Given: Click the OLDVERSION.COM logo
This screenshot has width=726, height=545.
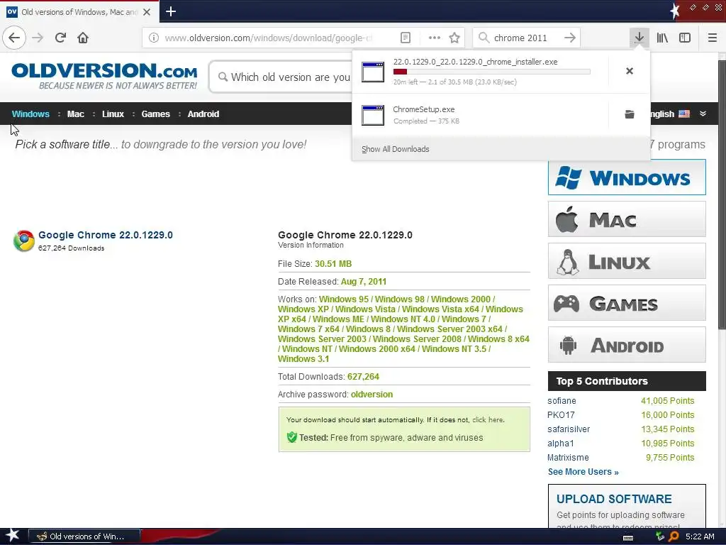Looking at the screenshot, I should 105,76.
